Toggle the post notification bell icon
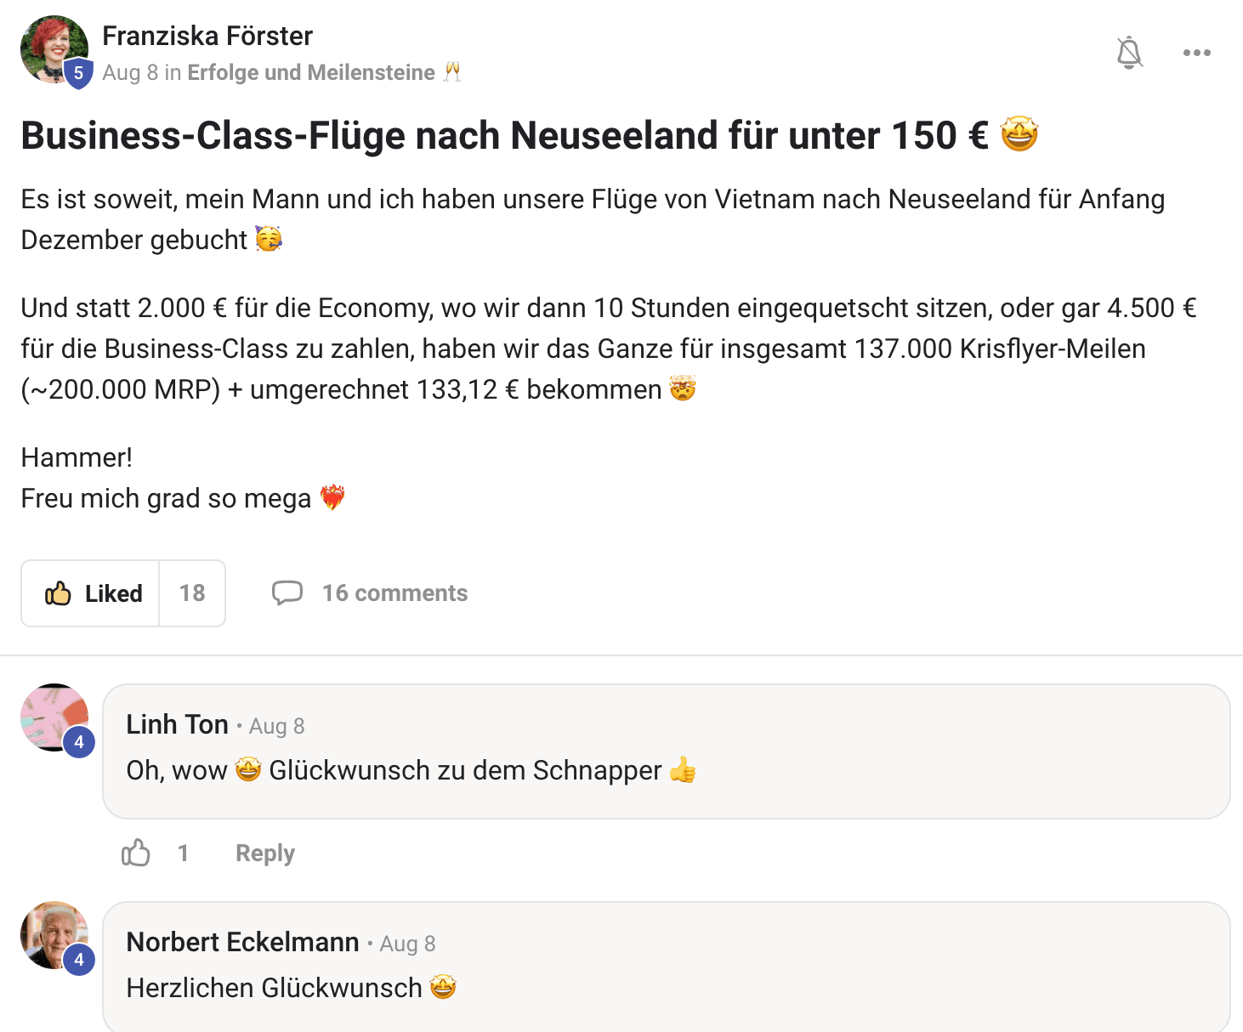This screenshot has height=1032, width=1243. pyautogui.click(x=1129, y=53)
